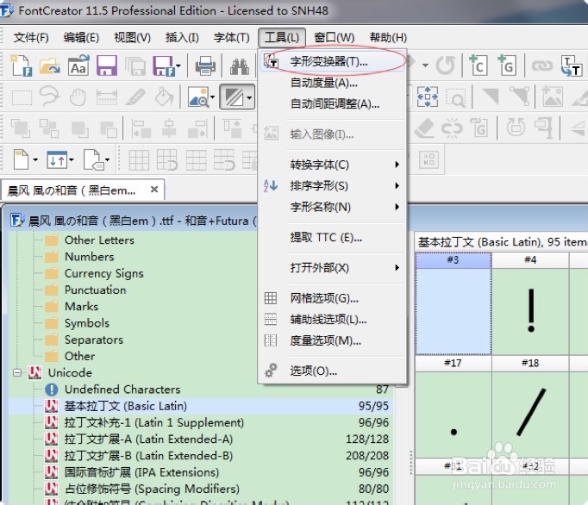Viewport: 588px width, 505px height.
Task: Click the New Font toolbar icon
Action: [21, 65]
